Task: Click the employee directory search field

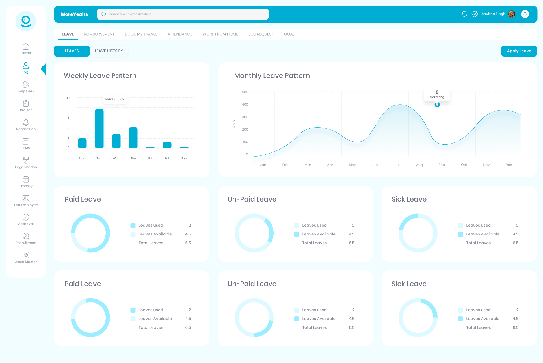Action: pos(183,14)
